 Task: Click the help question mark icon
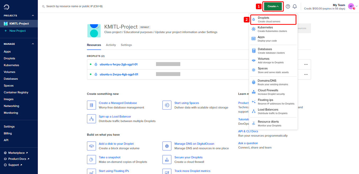coord(288,6)
